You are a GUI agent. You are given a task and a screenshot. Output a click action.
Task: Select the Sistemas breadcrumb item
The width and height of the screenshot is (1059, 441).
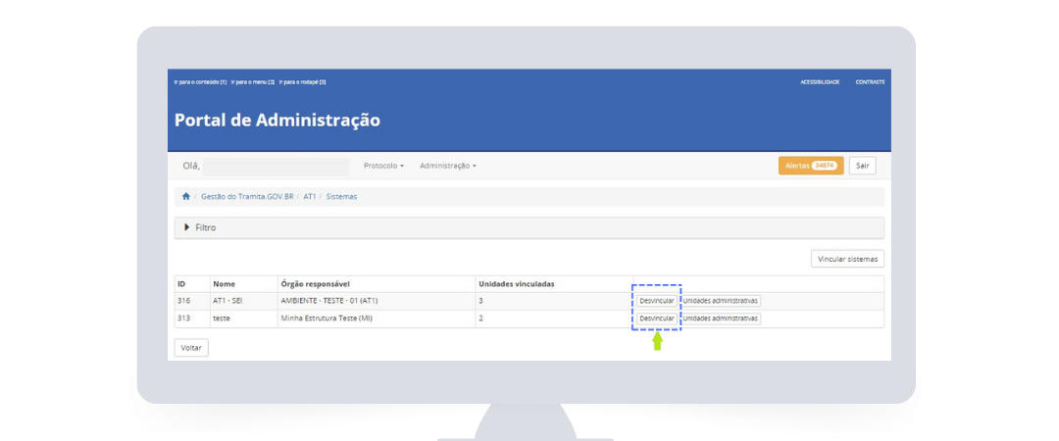pos(341,197)
